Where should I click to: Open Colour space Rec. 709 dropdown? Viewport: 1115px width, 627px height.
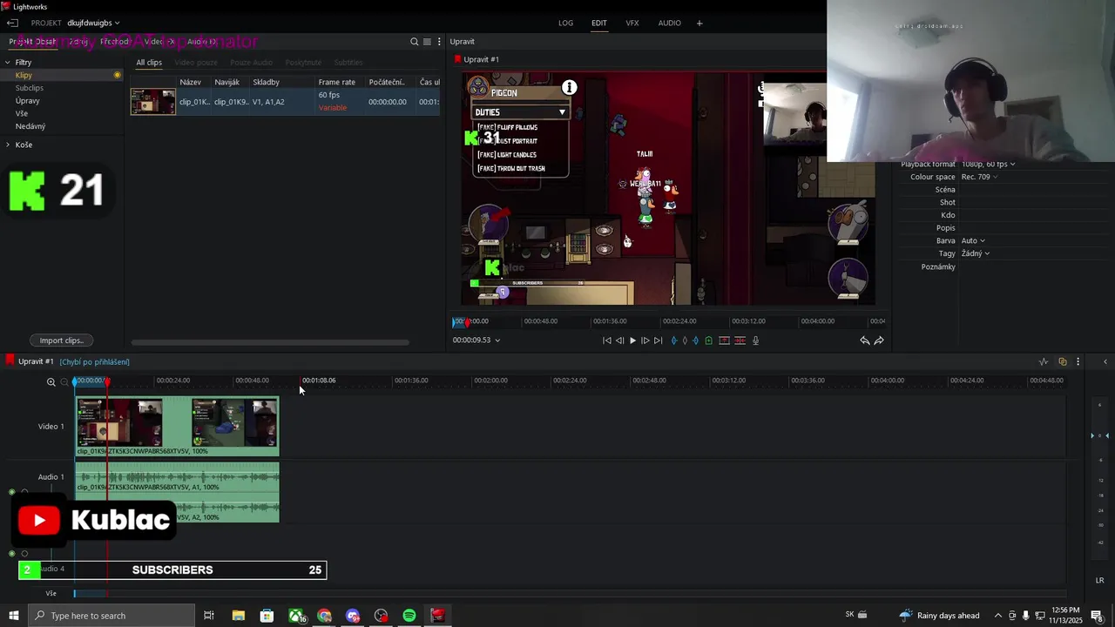point(980,177)
